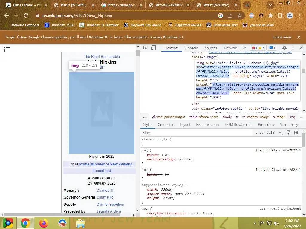Viewport: 306px width, 229px height.
Task: Open Firefox from the taskbar
Action: pyautogui.click(x=44, y=223)
